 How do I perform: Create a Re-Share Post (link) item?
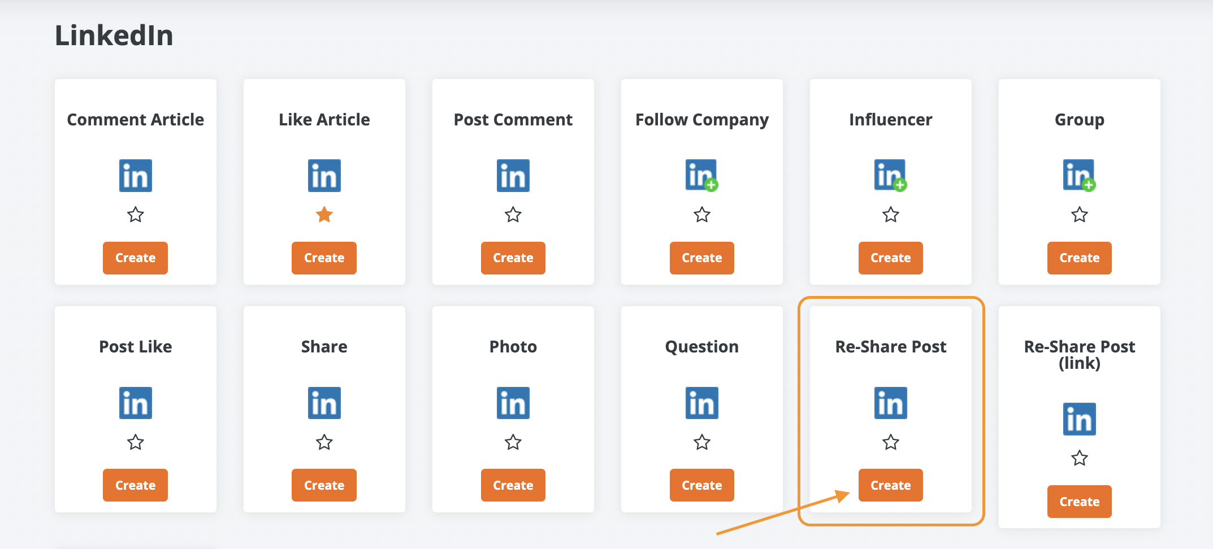point(1080,502)
